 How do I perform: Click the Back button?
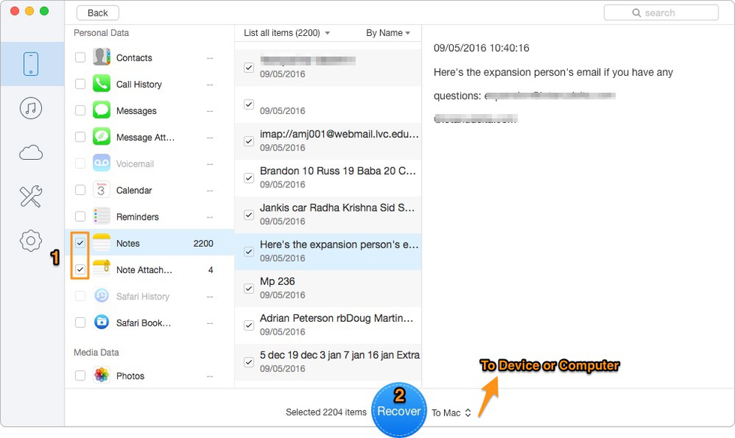pos(97,13)
